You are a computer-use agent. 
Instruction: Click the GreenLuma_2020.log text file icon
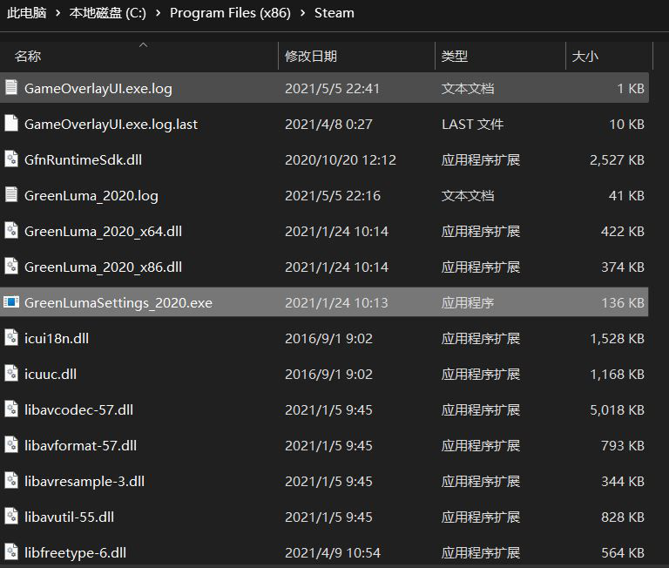[11, 195]
